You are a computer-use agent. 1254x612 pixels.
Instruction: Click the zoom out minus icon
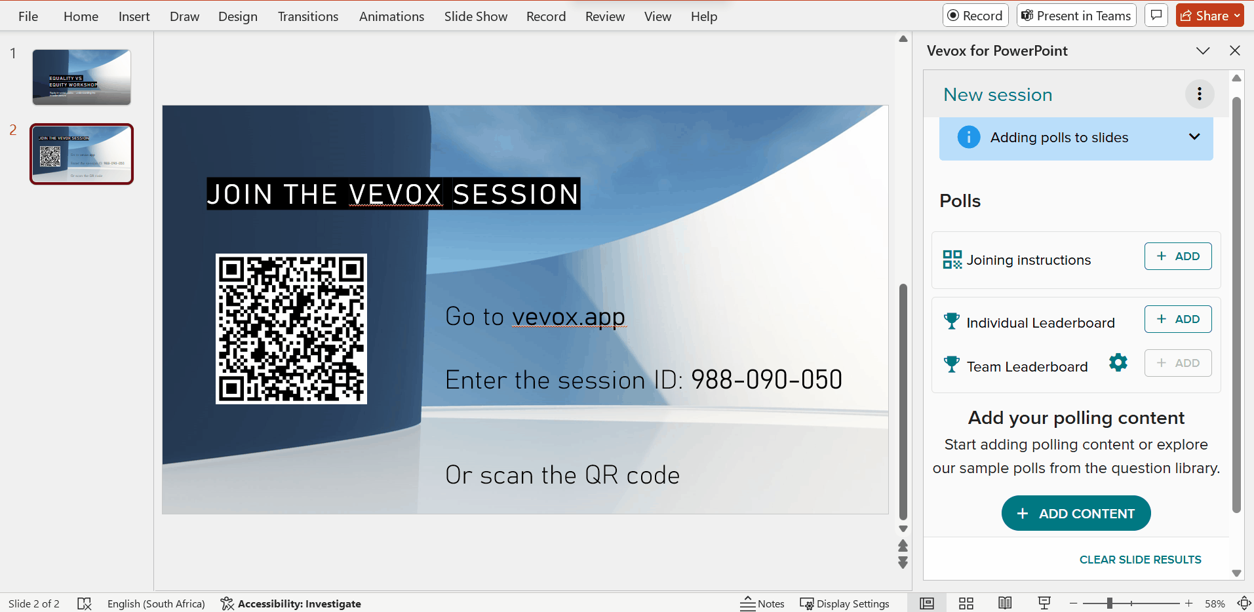(x=1073, y=603)
